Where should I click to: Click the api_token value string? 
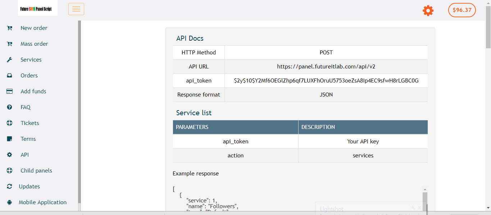click(x=326, y=81)
